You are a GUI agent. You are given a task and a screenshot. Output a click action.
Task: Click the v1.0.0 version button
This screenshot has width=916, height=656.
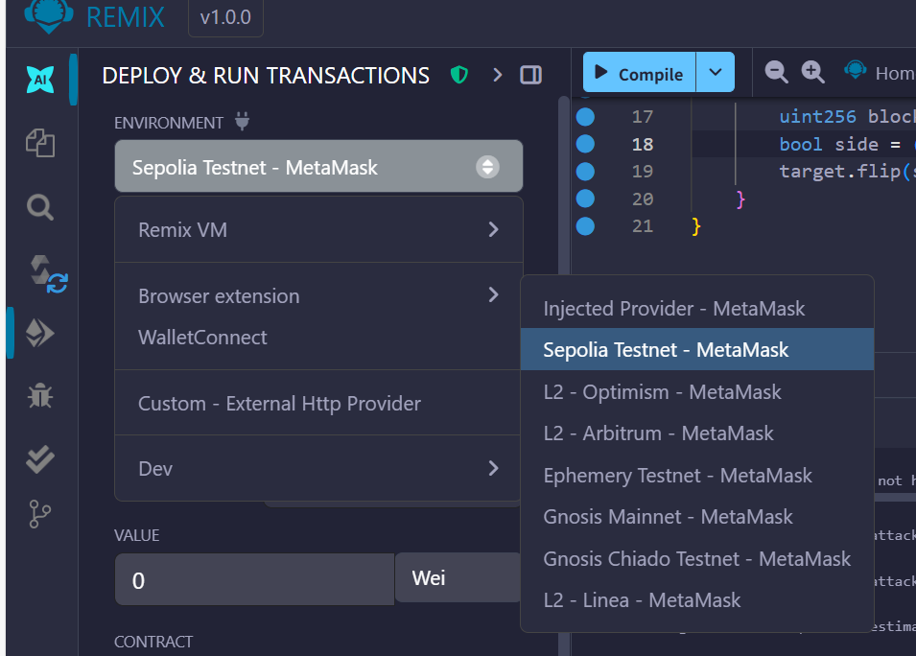point(225,17)
